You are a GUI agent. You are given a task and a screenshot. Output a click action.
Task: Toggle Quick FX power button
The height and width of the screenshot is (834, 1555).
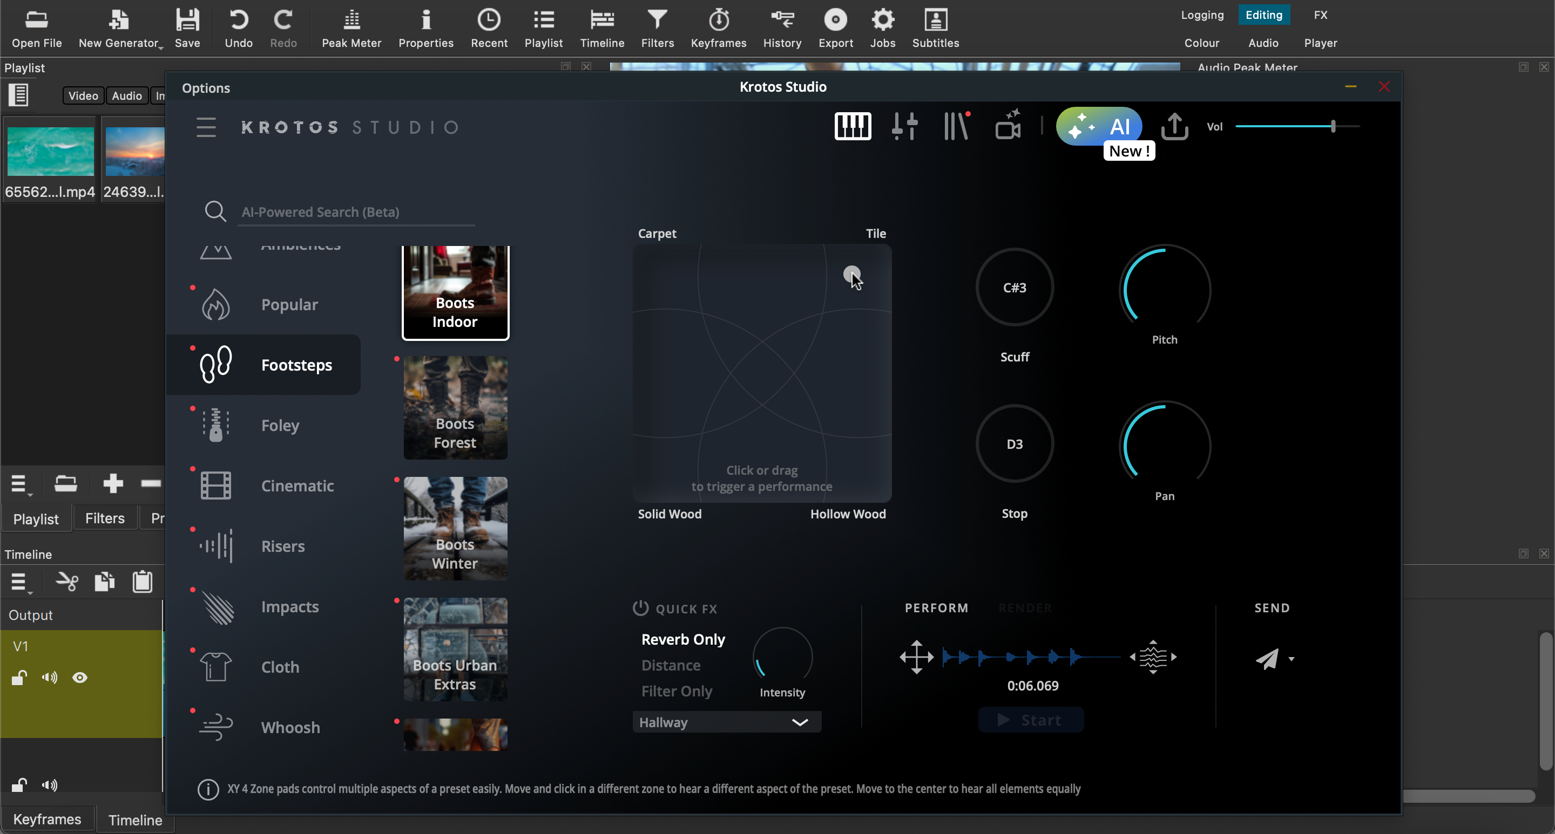pos(640,608)
